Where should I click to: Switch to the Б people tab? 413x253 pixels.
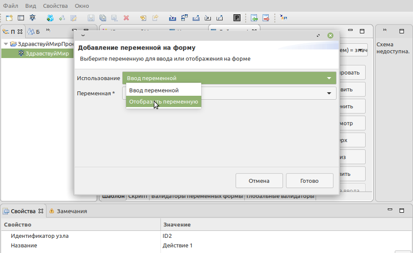[34, 32]
